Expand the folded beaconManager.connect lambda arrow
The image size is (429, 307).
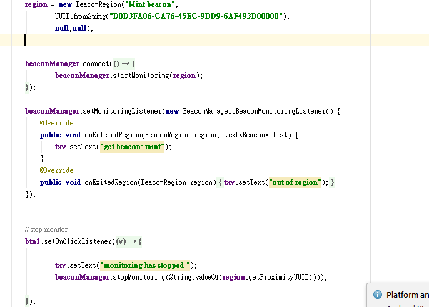124,64
